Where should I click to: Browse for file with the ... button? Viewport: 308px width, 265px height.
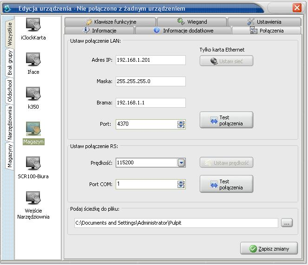click(x=287, y=223)
